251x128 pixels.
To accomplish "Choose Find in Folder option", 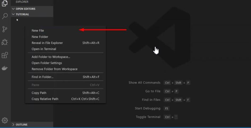I will click(x=65, y=77).
